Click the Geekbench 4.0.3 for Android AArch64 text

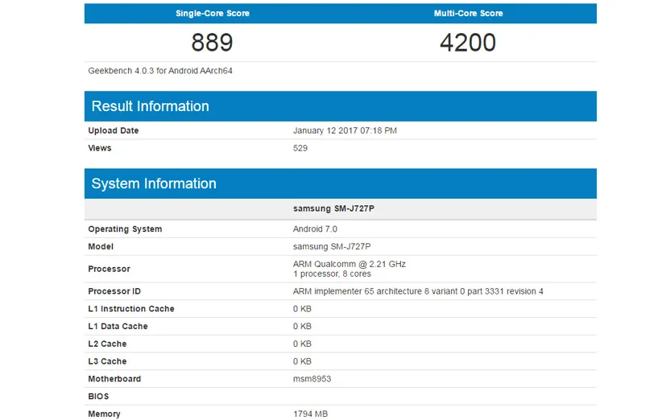point(160,71)
